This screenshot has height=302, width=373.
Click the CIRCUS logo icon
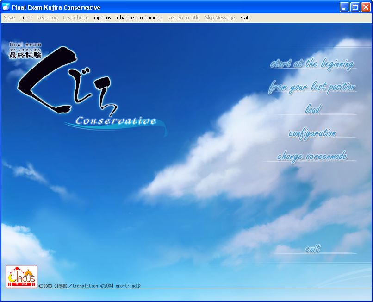(x=21, y=277)
